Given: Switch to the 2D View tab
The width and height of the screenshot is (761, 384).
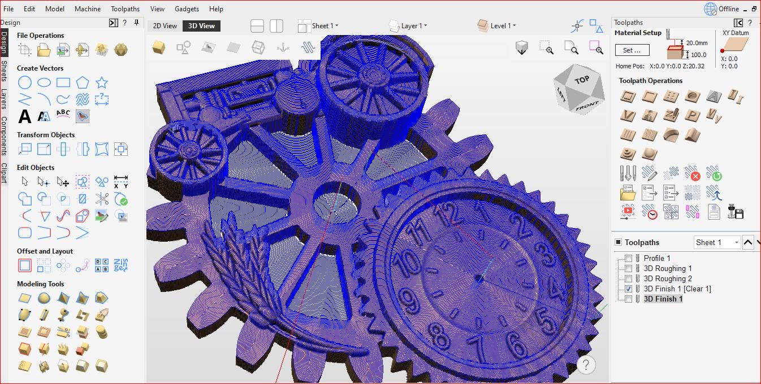Looking at the screenshot, I should pyautogui.click(x=165, y=26).
